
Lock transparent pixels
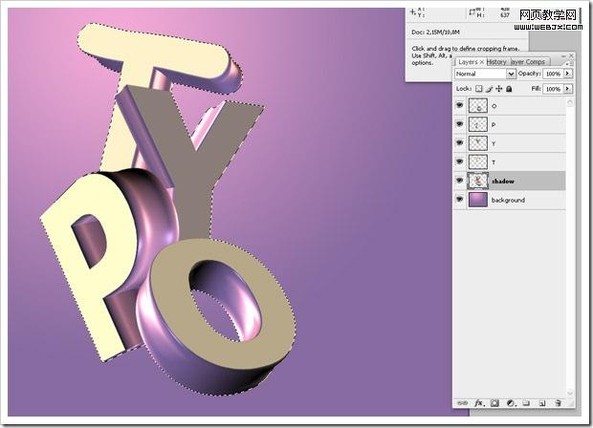(x=479, y=89)
